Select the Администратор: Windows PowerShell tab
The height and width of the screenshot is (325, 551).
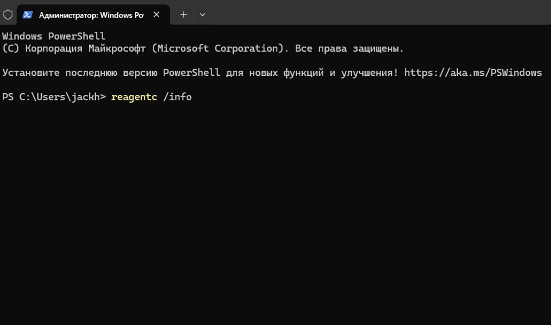[x=93, y=15]
